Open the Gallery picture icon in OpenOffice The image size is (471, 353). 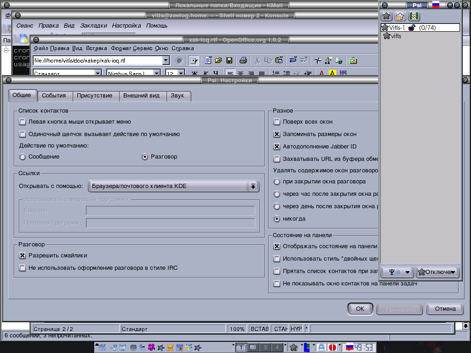(353, 61)
